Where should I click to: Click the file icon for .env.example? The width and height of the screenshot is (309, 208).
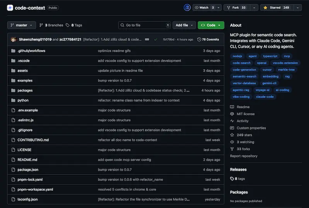(x=13, y=110)
